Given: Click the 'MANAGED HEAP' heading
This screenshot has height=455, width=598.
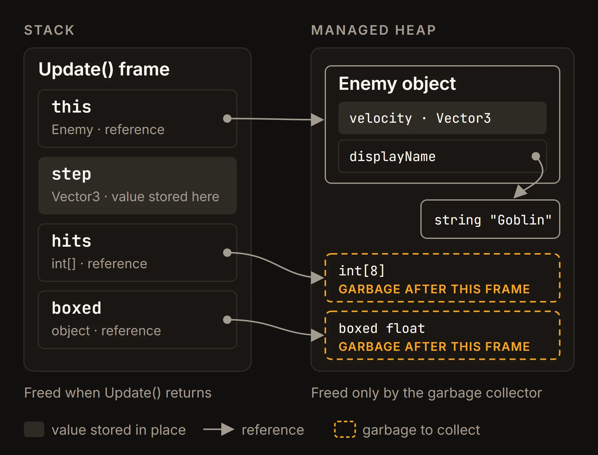Looking at the screenshot, I should pos(373,30).
